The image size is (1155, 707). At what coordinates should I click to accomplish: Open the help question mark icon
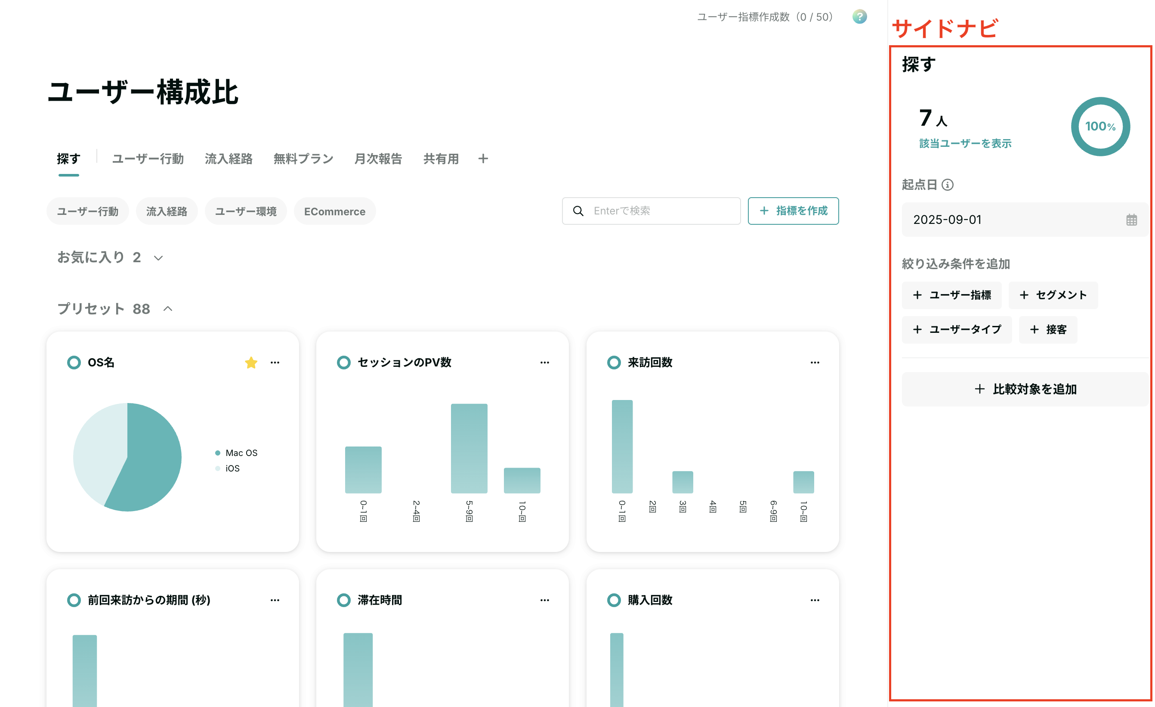coord(859,17)
